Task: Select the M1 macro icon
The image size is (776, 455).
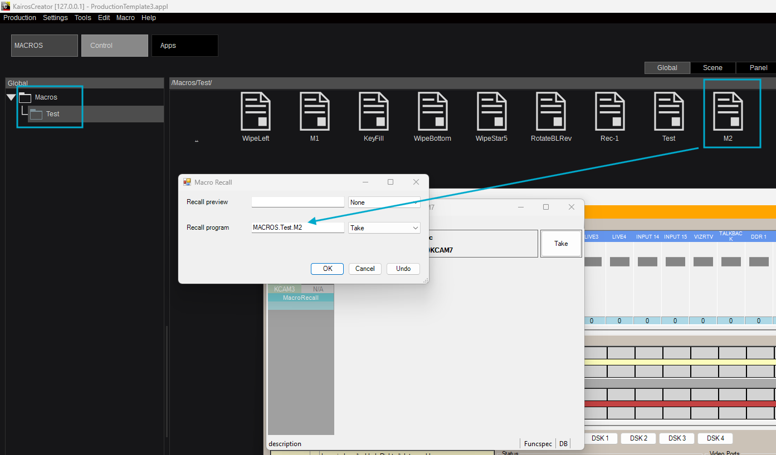Action: pos(315,111)
